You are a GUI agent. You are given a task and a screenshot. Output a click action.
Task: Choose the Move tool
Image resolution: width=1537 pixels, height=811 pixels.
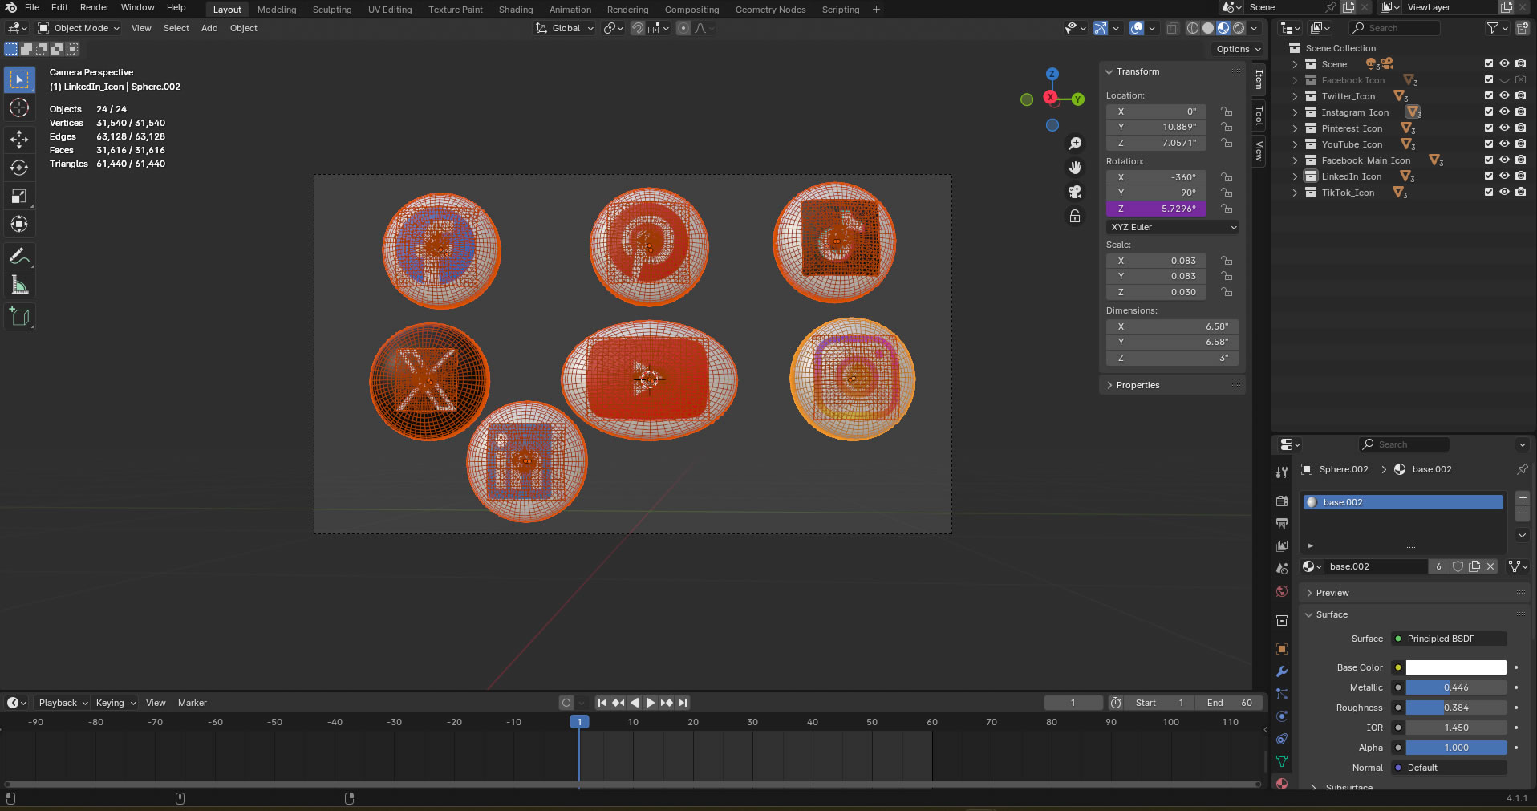19,139
